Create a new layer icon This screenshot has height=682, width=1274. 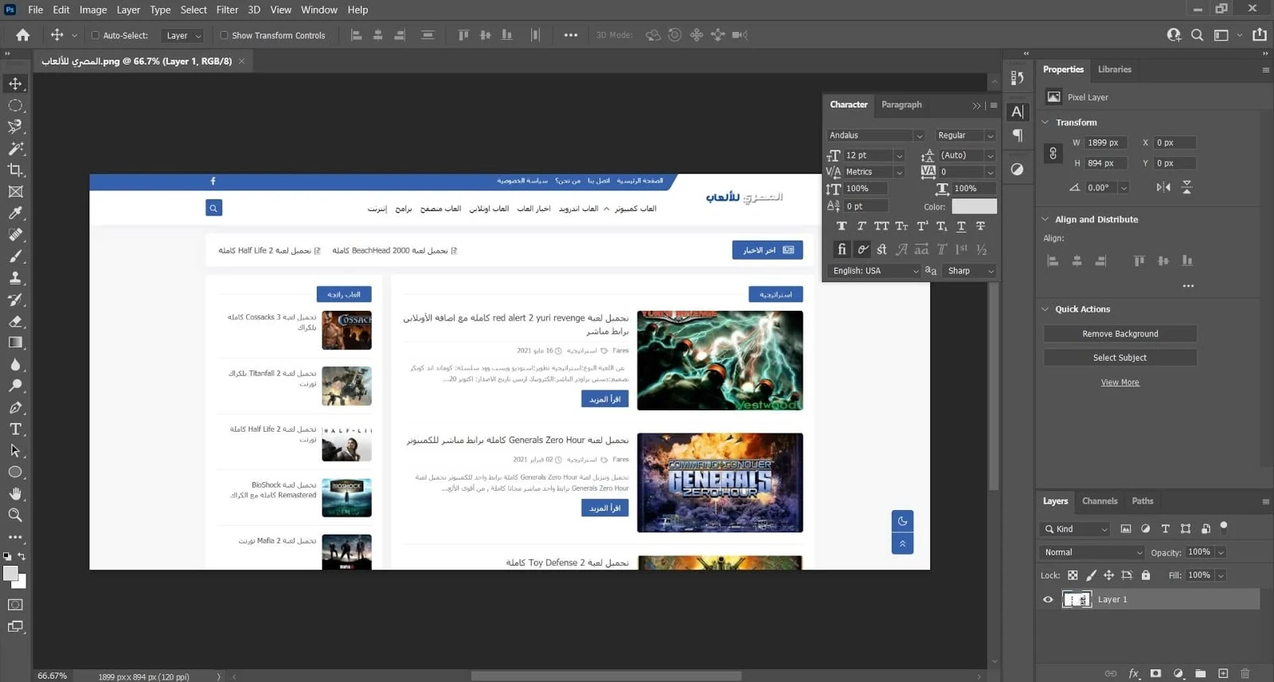(x=1223, y=673)
